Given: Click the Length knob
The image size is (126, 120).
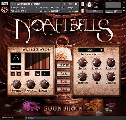Looking at the screenshot, I should (x=45, y=84).
